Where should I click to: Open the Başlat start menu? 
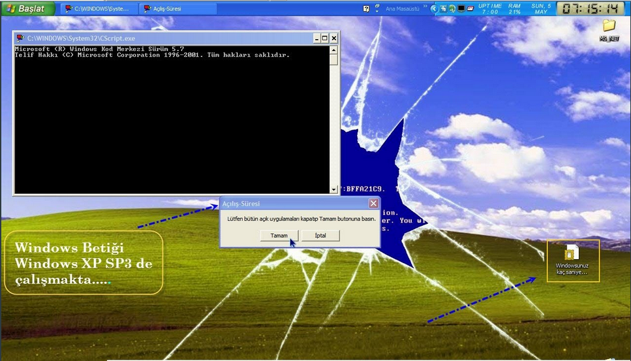27,8
